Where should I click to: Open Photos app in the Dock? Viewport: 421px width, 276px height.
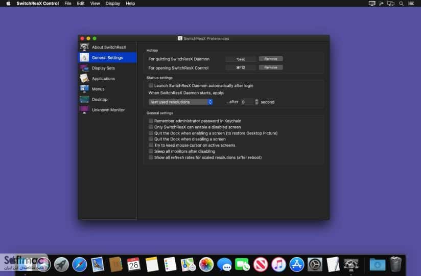206,264
